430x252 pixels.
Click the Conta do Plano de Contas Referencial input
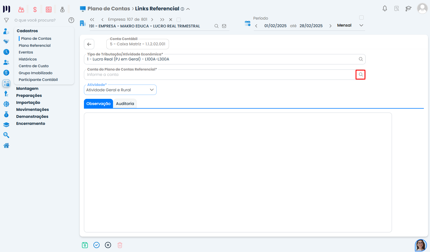[x=220, y=75]
